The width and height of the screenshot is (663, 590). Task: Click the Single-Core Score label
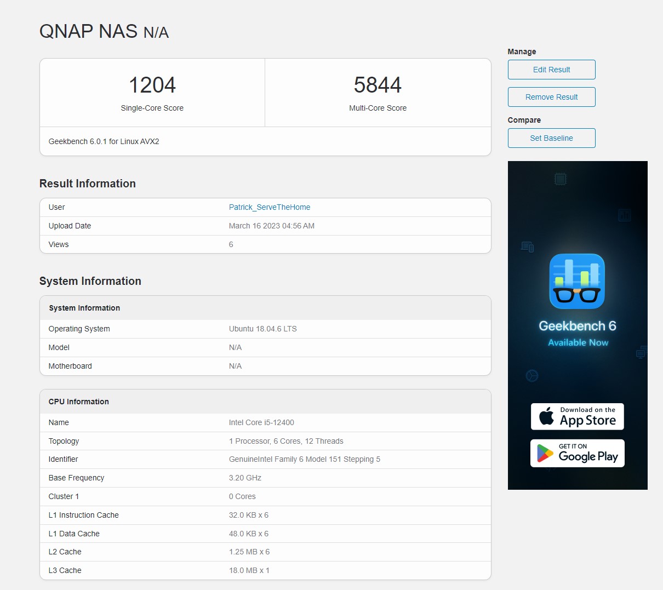point(152,108)
